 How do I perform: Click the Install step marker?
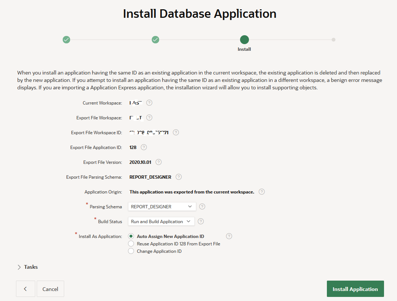[244, 39]
